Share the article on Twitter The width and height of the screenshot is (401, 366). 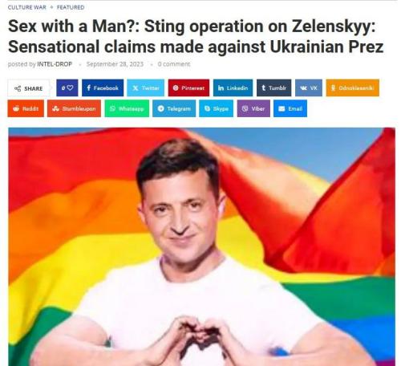point(146,87)
